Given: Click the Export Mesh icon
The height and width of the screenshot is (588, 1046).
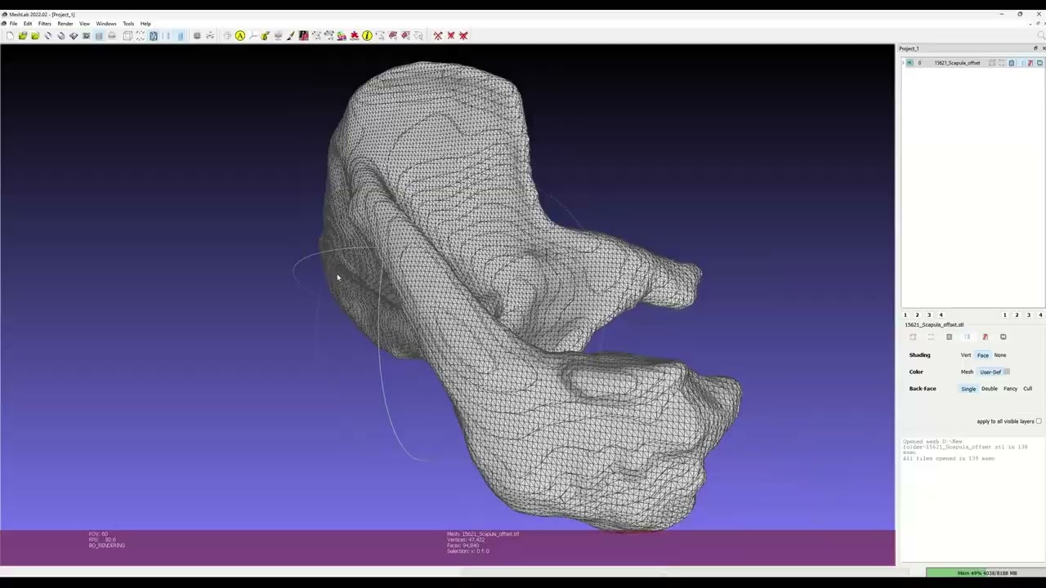Looking at the screenshot, I should point(74,35).
